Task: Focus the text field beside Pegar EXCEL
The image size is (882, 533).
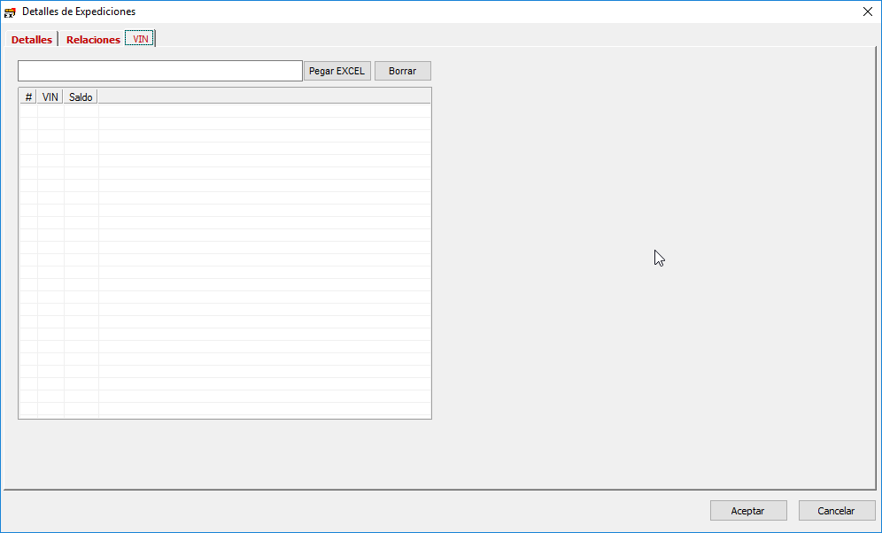Action: (160, 71)
